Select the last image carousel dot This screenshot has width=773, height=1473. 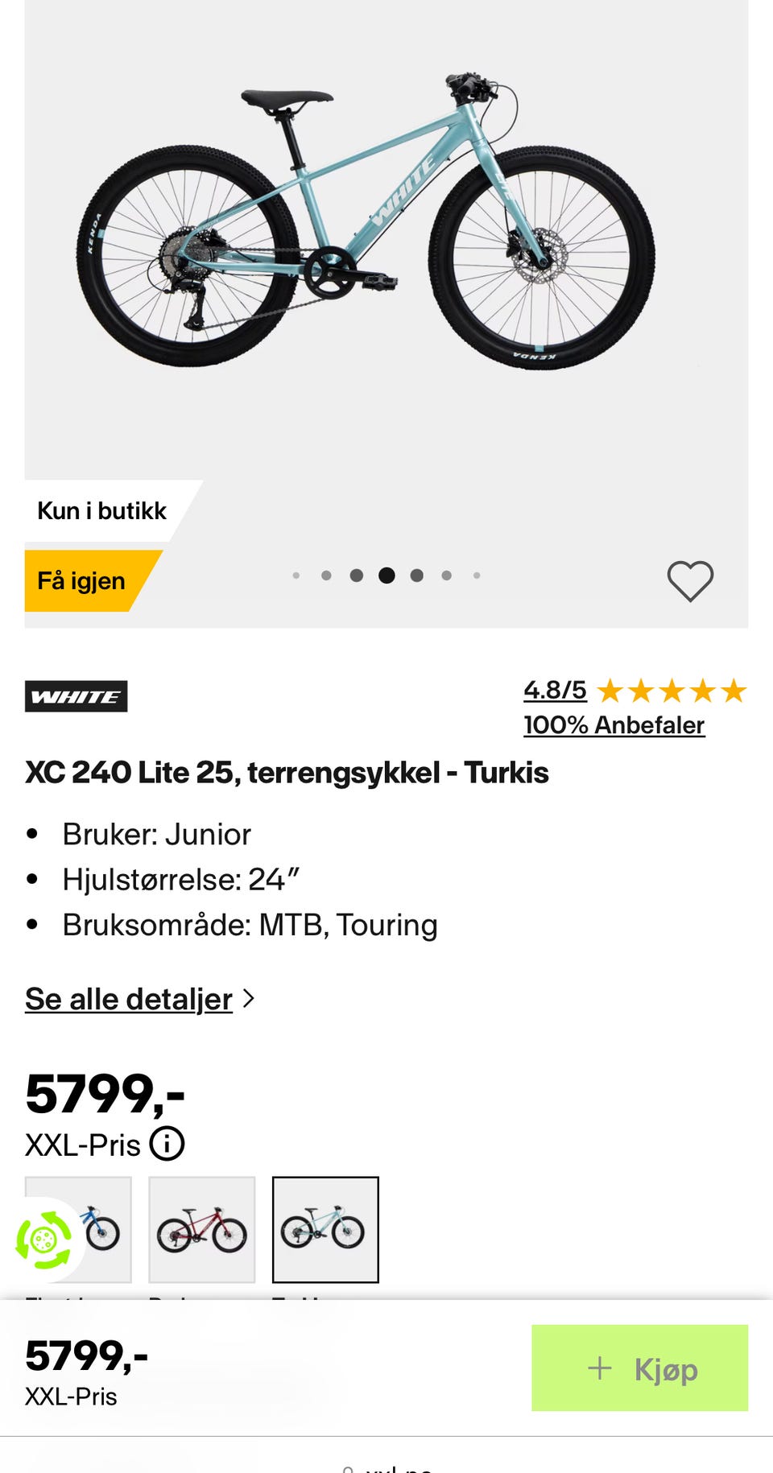[477, 576]
